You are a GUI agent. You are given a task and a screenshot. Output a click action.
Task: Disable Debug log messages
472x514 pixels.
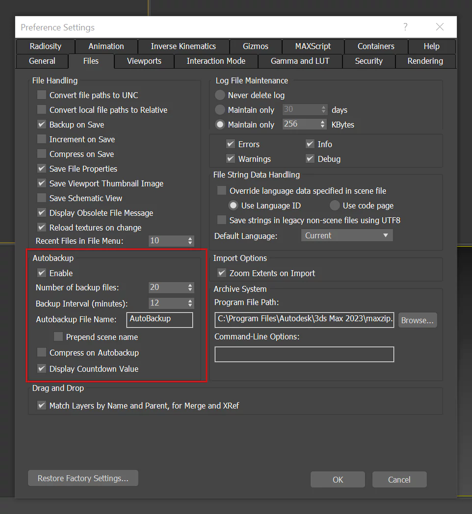tap(311, 159)
